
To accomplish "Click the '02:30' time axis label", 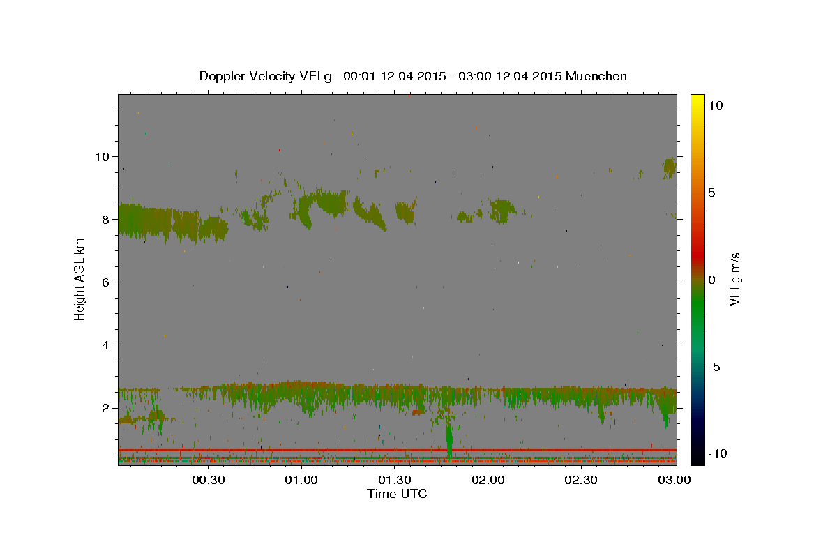I will pyautogui.click(x=581, y=480).
